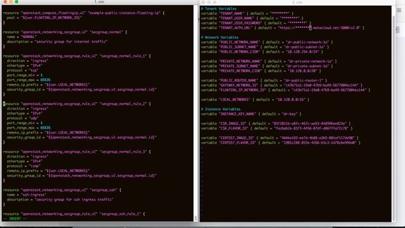405x228 pixels.
Task: Click the "security group for ssh ingress traffic" description
Action: click(x=74, y=199)
